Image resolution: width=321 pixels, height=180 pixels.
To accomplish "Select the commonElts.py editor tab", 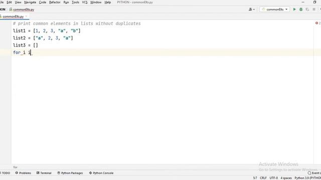I will pyautogui.click(x=13, y=16).
